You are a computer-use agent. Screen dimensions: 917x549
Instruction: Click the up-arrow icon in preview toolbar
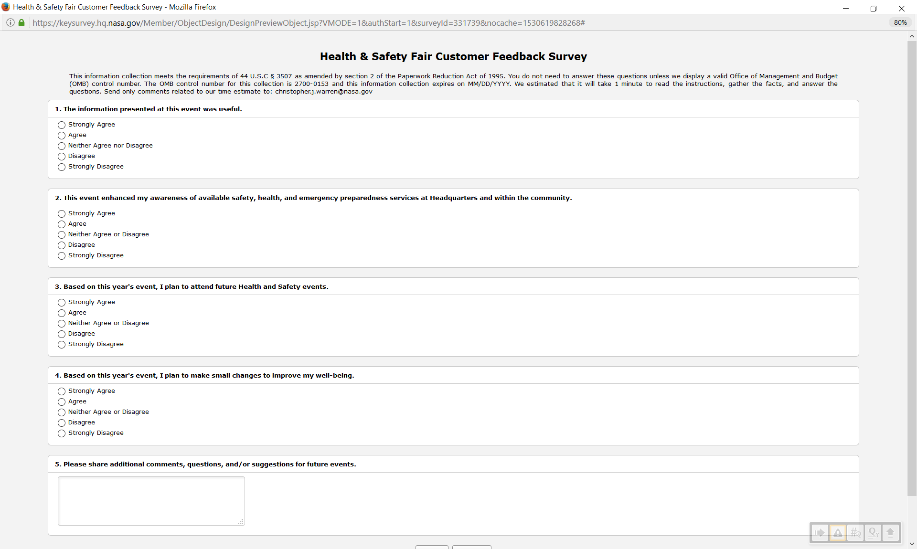tap(890, 533)
